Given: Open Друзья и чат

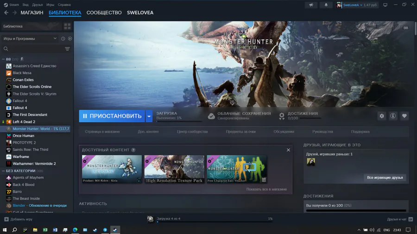Looking at the screenshot, I should pos(400,219).
